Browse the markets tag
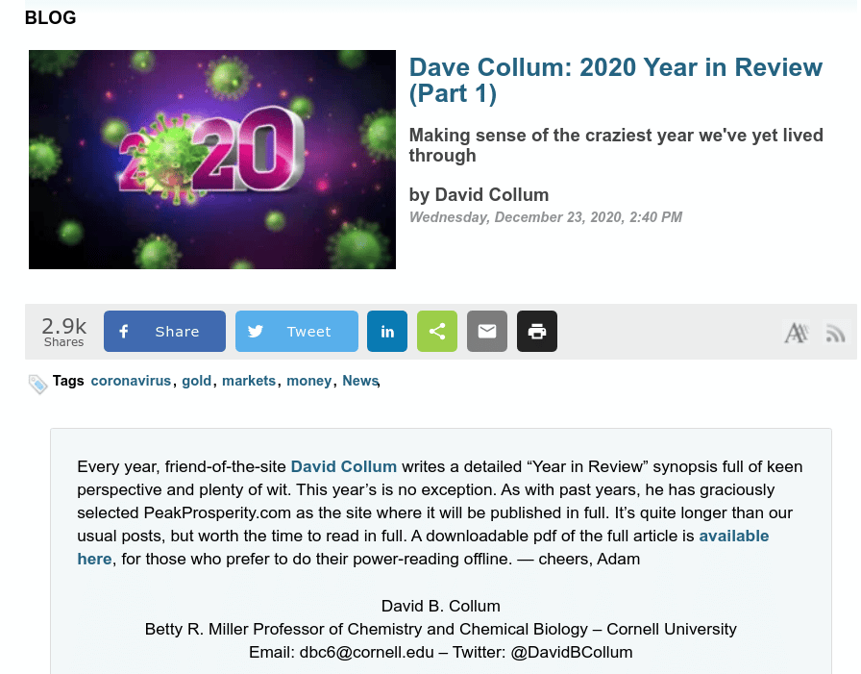Screen dimensions: 861x674 coord(249,381)
